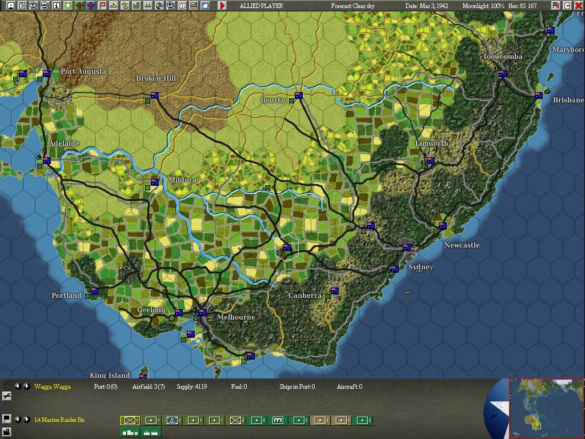The width and height of the screenshot is (585, 439).
Task: Click the single yellow ship toolbar icon
Action: (114, 6)
